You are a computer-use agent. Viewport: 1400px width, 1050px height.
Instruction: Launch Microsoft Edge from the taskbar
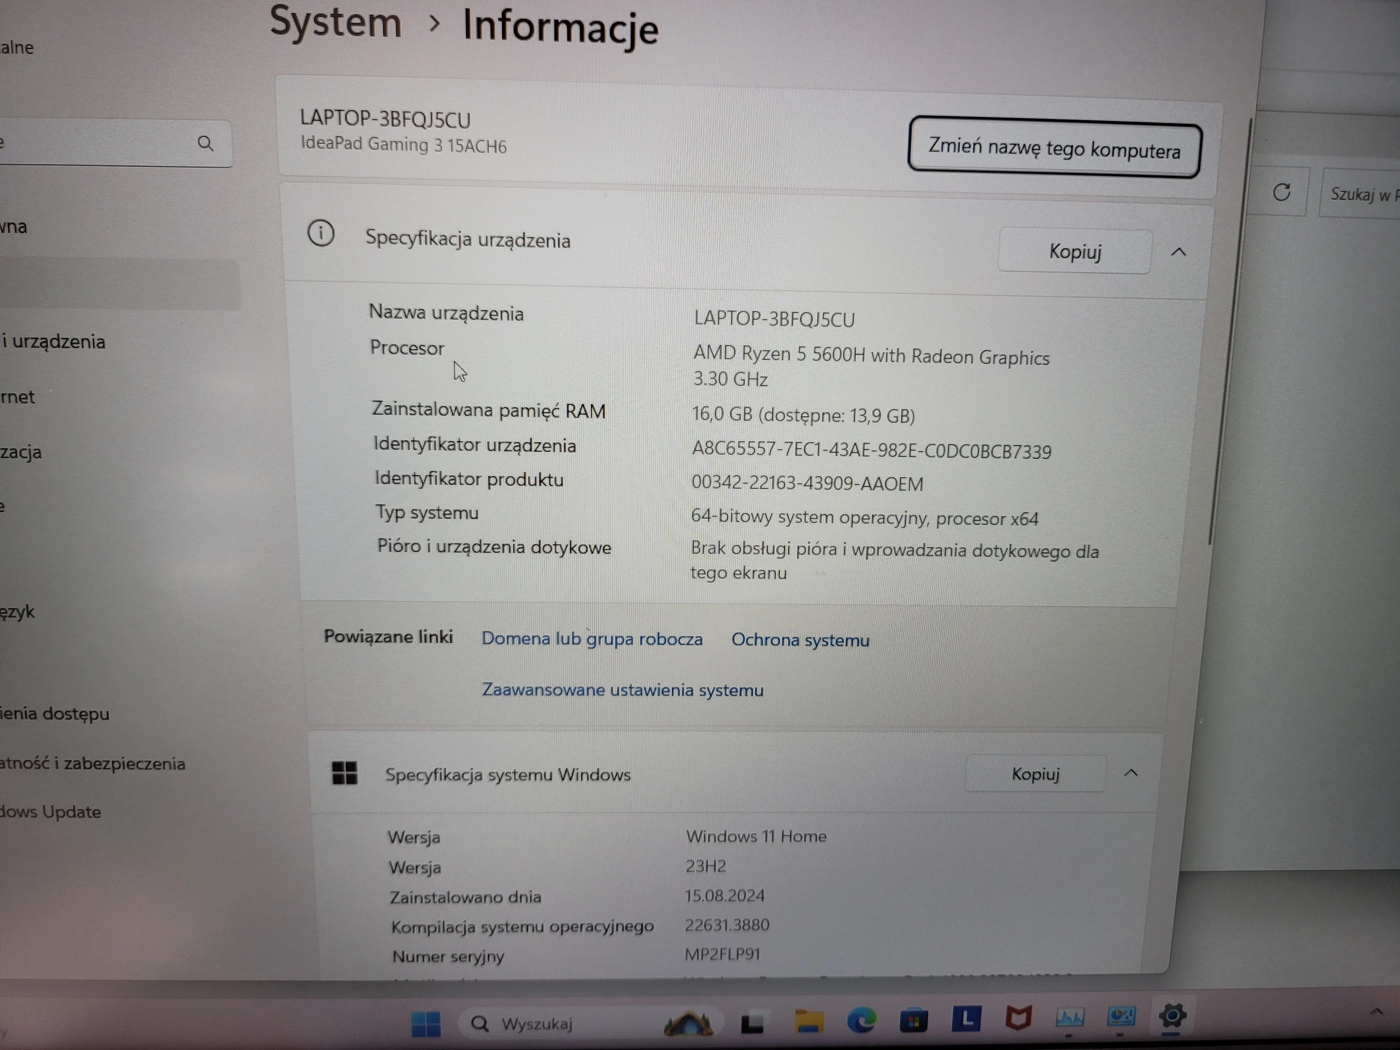point(861,1020)
